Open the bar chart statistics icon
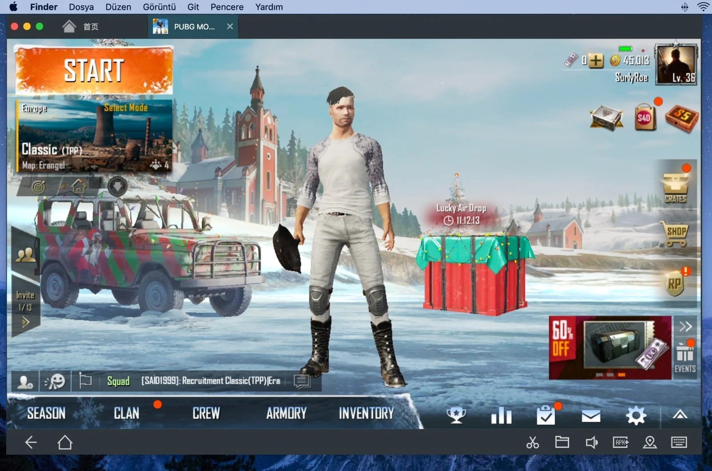Image resolution: width=712 pixels, height=471 pixels. click(502, 416)
